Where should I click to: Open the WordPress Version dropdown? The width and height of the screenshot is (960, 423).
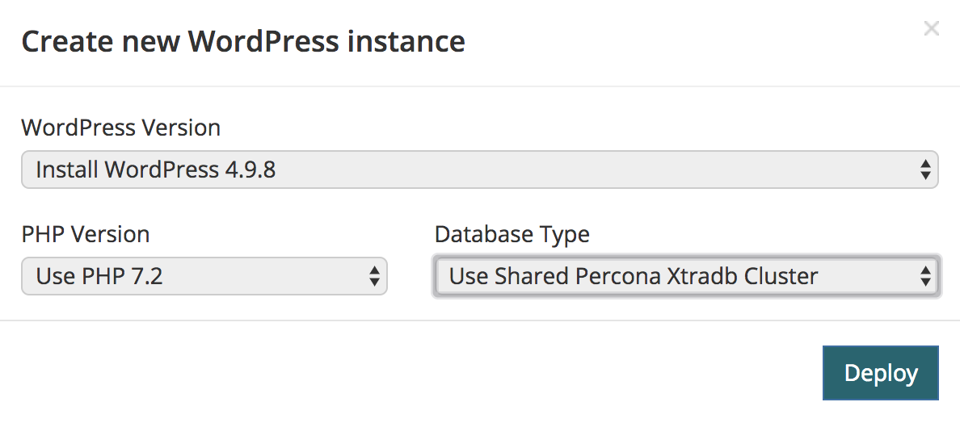click(479, 170)
